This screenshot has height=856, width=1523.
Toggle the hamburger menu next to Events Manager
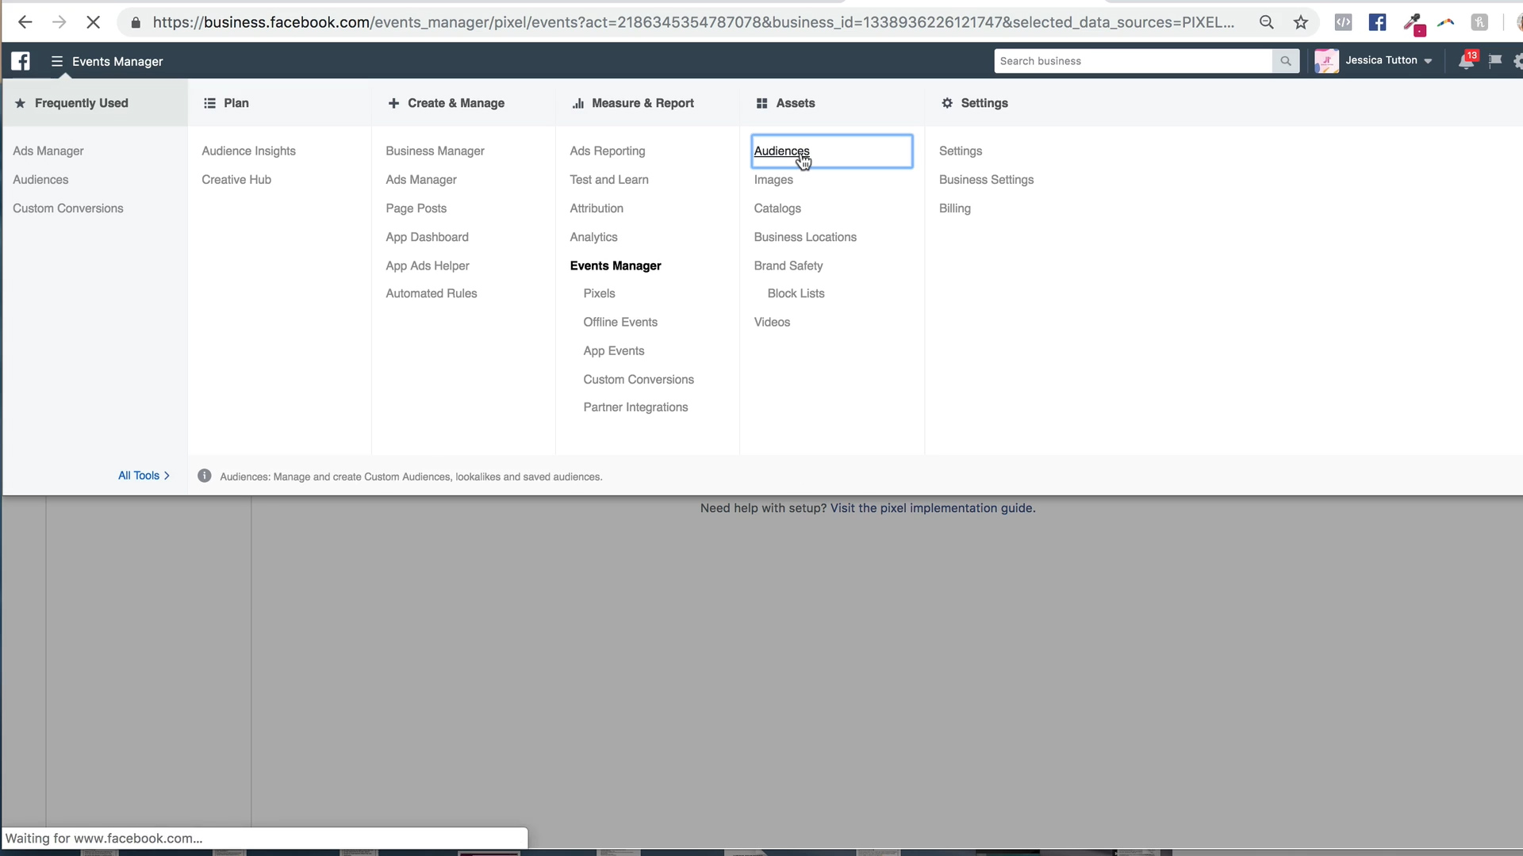56,61
